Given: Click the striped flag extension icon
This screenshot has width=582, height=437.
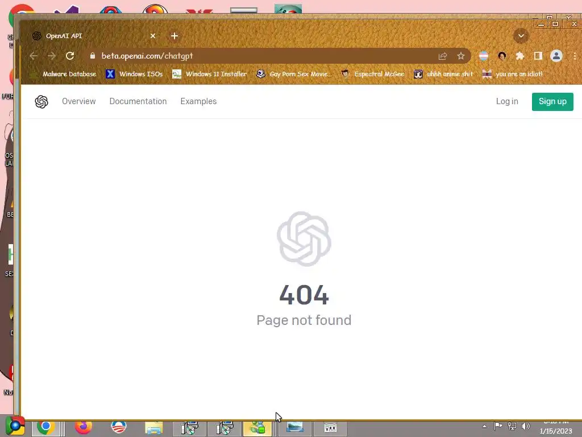Looking at the screenshot, I should click(483, 56).
